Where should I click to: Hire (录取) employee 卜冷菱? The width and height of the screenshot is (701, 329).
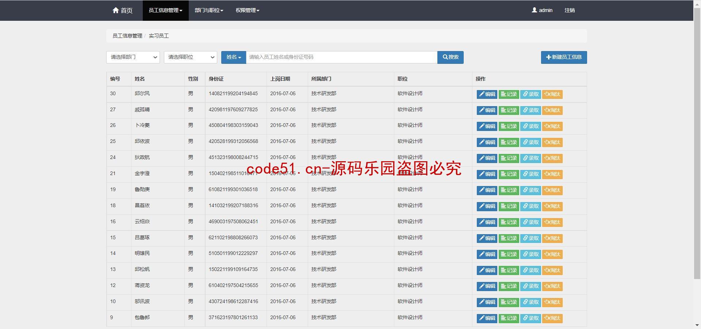click(x=530, y=126)
